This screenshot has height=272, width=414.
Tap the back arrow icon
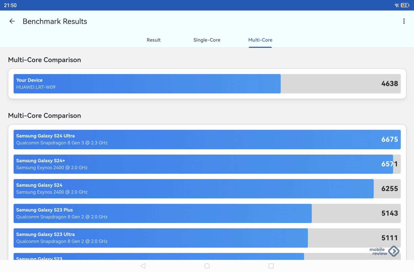(x=12, y=21)
